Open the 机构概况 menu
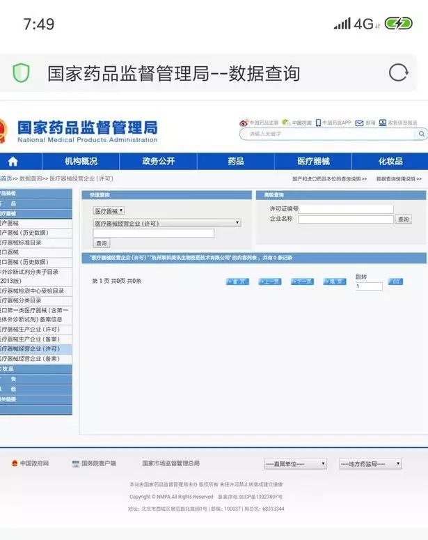428x540 pixels. coord(81,161)
